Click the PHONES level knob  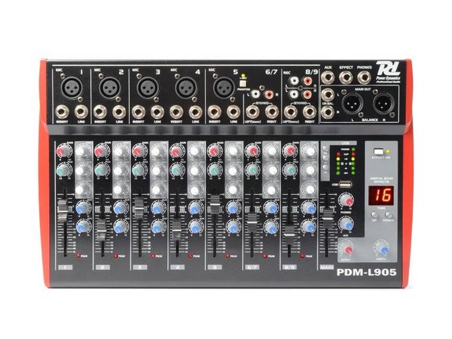pyautogui.click(x=346, y=201)
